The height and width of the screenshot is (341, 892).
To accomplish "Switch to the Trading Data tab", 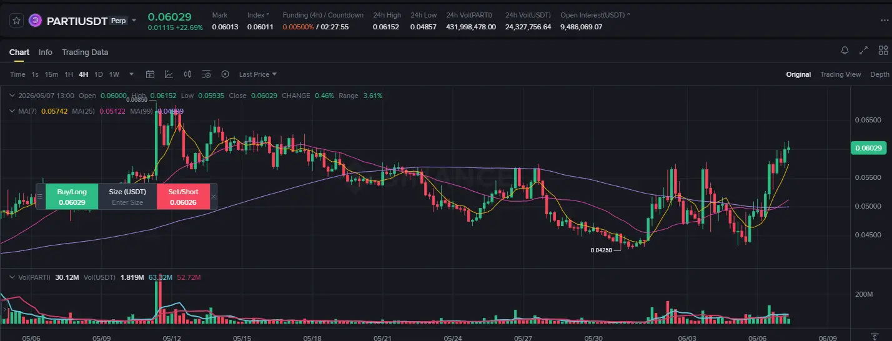I will tap(85, 52).
